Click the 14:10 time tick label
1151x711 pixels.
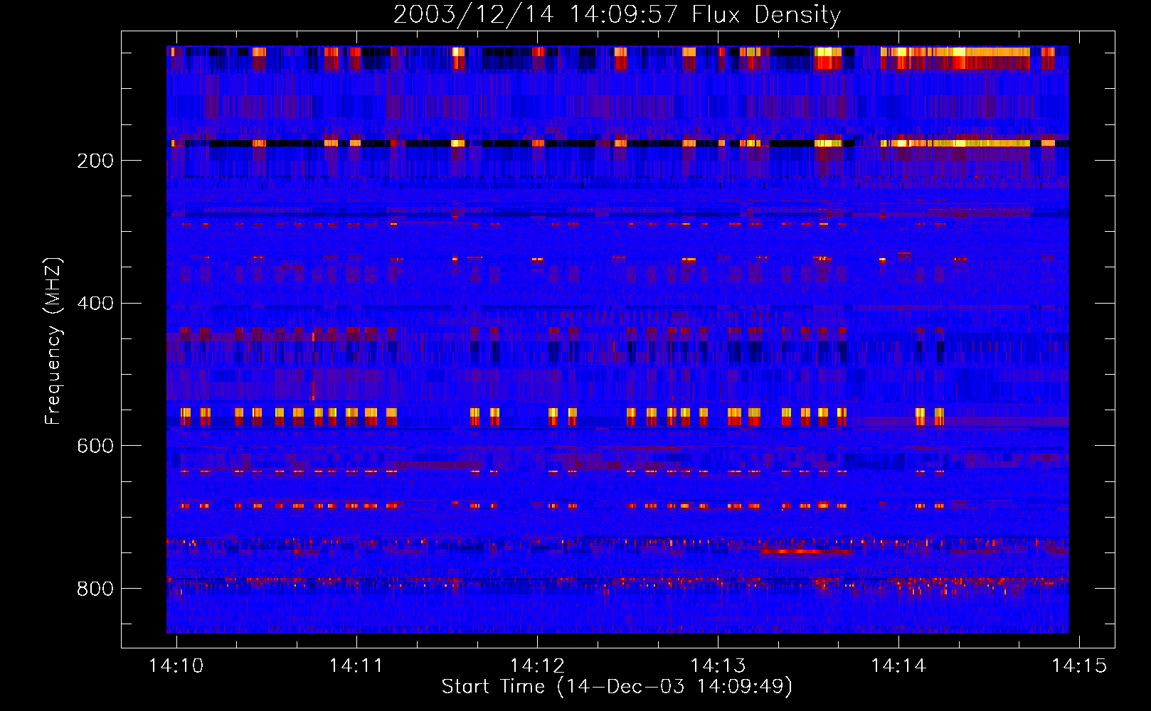(176, 665)
